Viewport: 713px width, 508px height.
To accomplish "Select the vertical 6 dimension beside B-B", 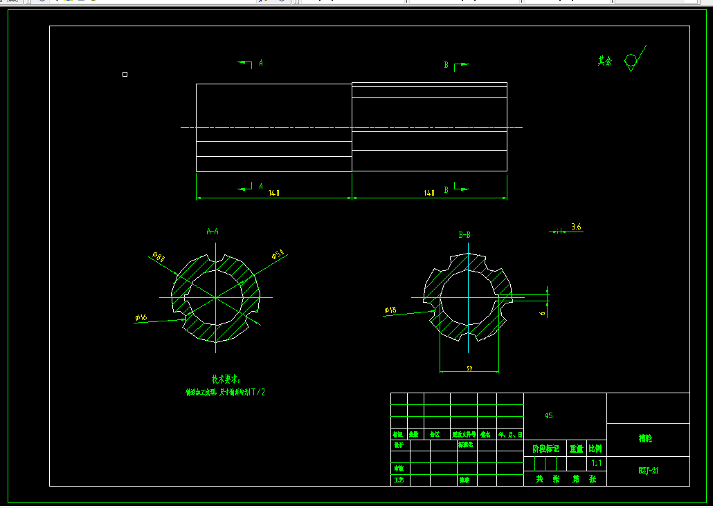I will pos(542,313).
